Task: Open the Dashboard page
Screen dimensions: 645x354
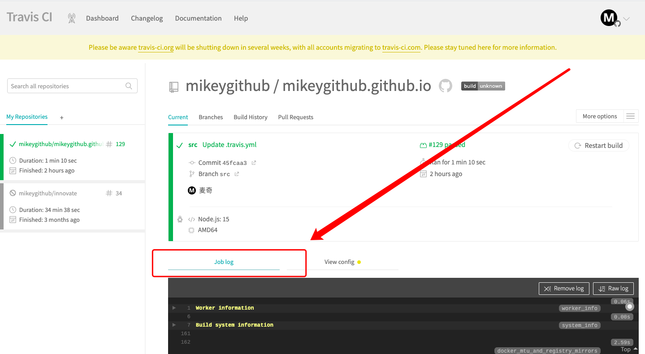Action: point(102,18)
